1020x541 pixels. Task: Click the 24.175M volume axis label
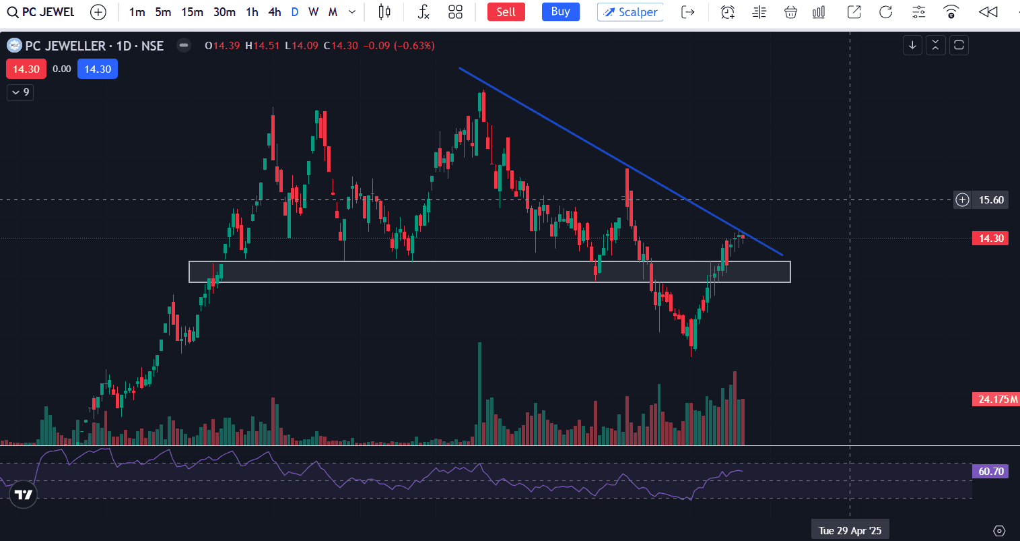996,400
